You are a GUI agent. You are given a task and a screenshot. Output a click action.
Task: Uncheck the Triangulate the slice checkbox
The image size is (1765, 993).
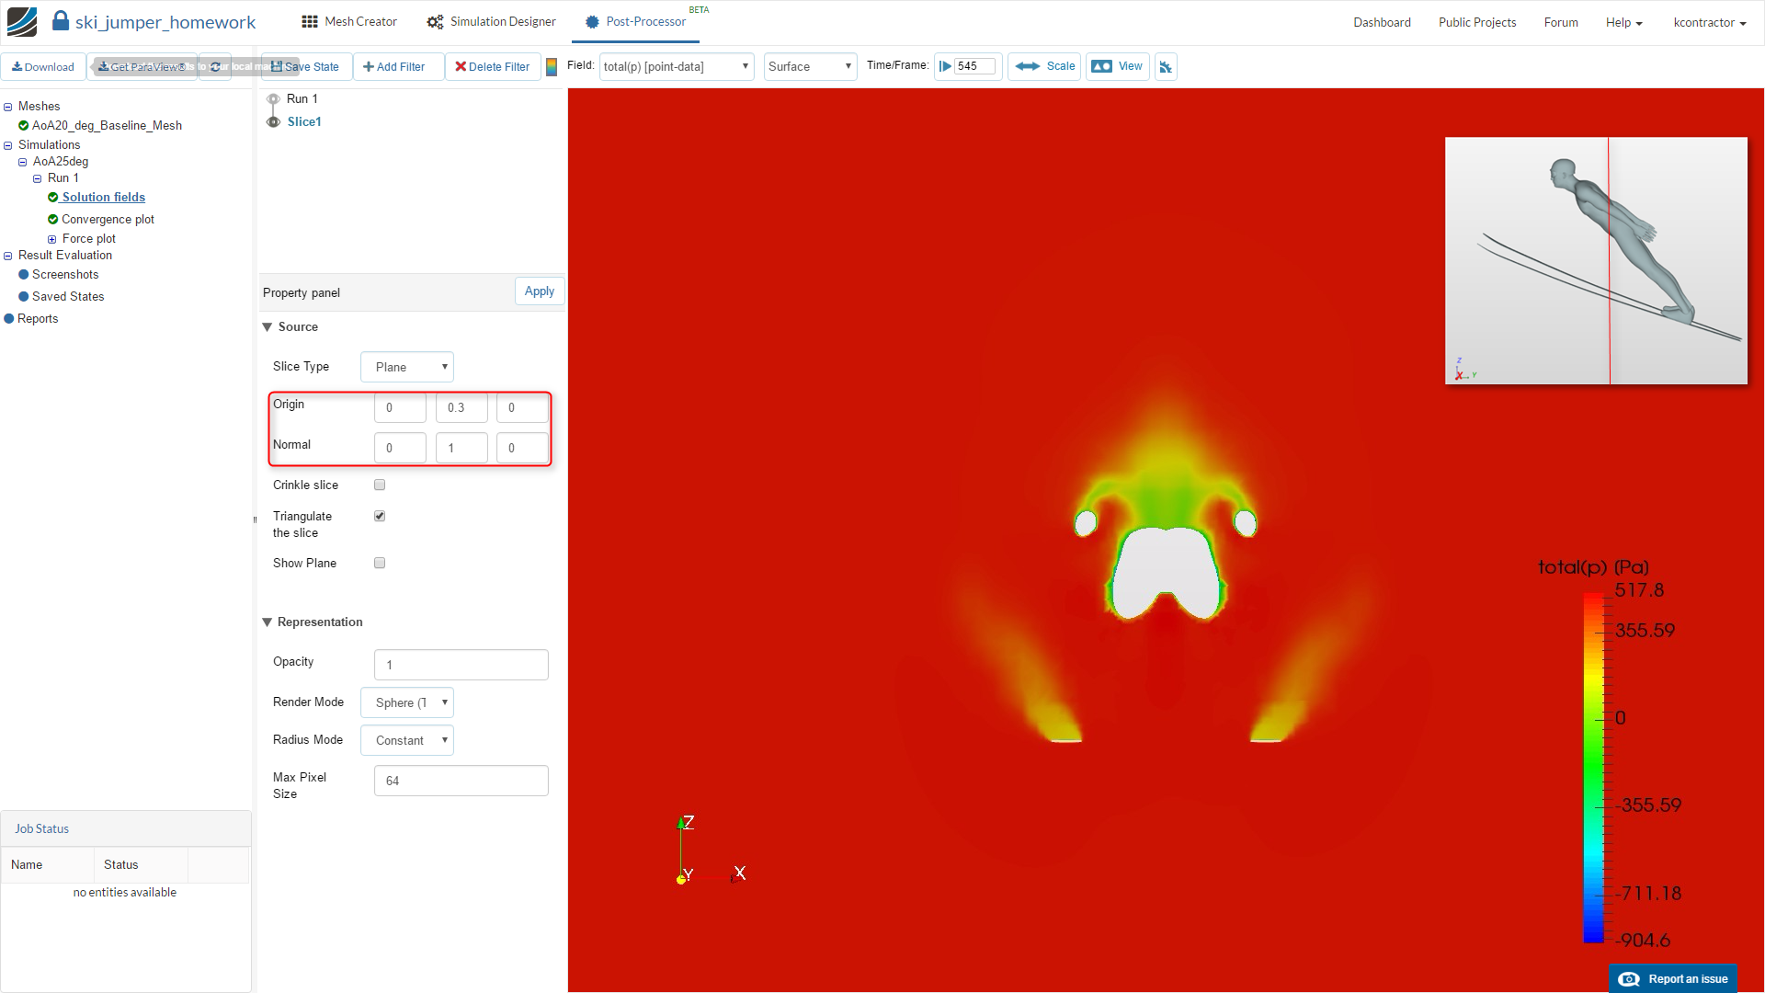pyautogui.click(x=380, y=516)
